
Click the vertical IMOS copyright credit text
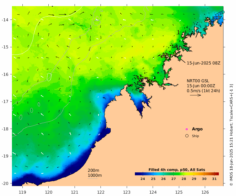(232, 135)
